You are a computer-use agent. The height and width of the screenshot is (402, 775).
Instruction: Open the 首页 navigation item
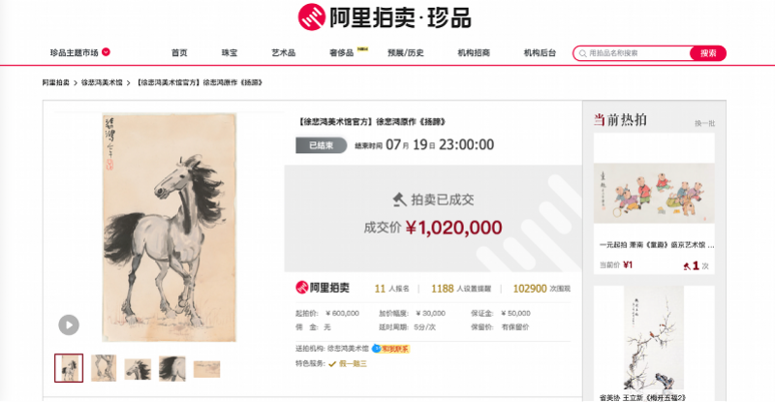[179, 53]
